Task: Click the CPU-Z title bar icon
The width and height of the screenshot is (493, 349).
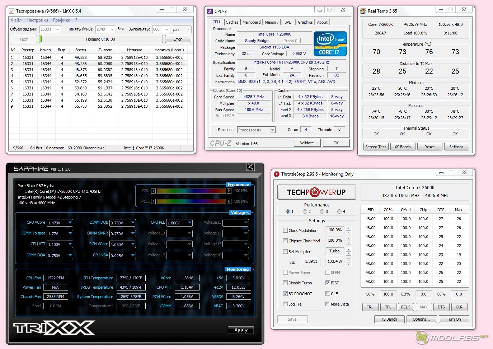Action: pyautogui.click(x=210, y=11)
